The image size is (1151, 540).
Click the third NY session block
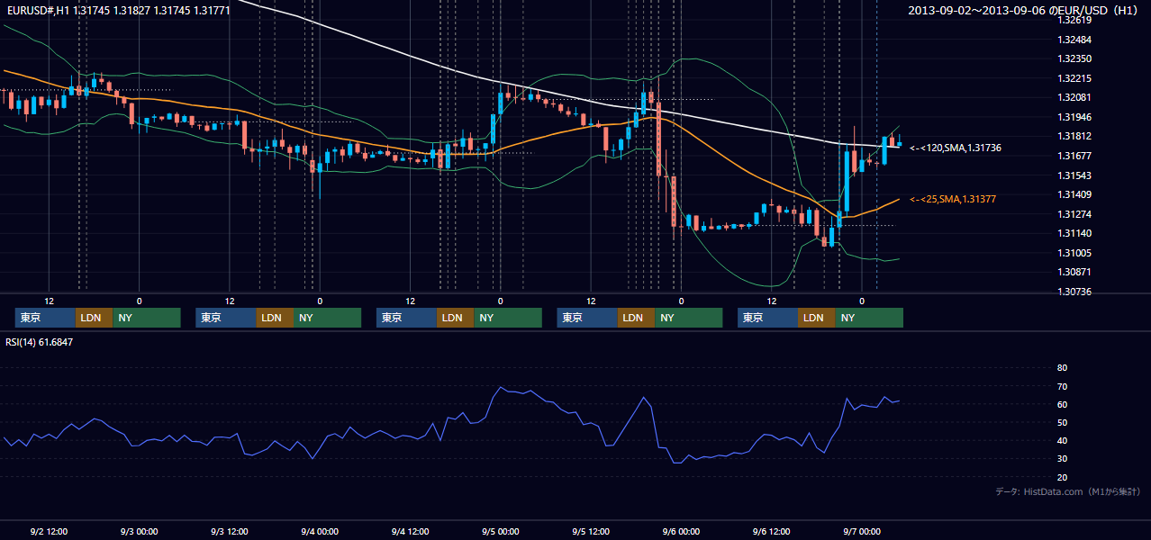[508, 318]
